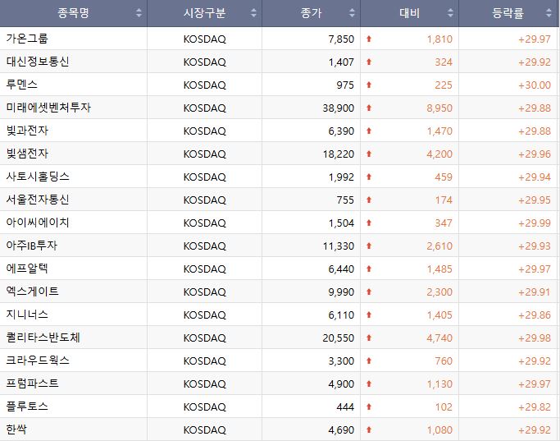Click sort arrows icon beside 시장구분
Viewport: 560px width, 441px height.
253,13
